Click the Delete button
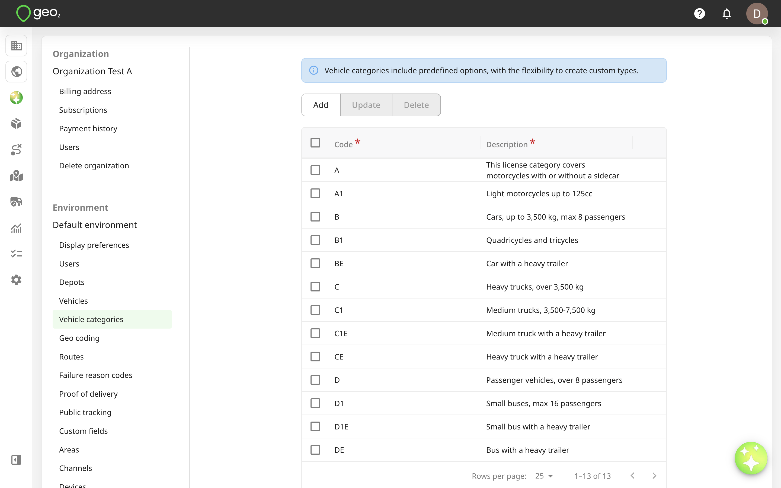 pyautogui.click(x=416, y=105)
